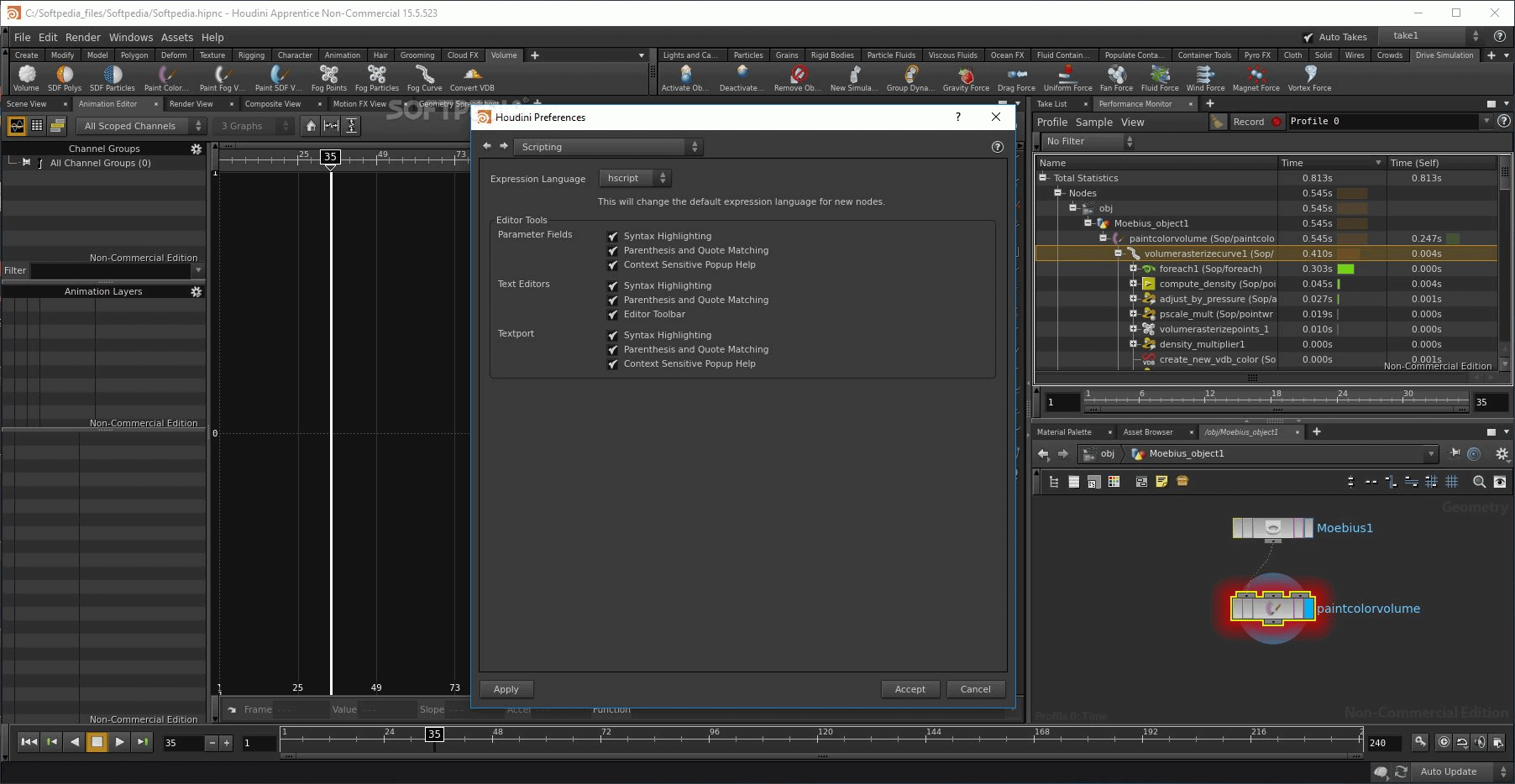This screenshot has height=784, width=1515.
Task: Click the Magnet Force shelf tool
Action: pos(1256,78)
